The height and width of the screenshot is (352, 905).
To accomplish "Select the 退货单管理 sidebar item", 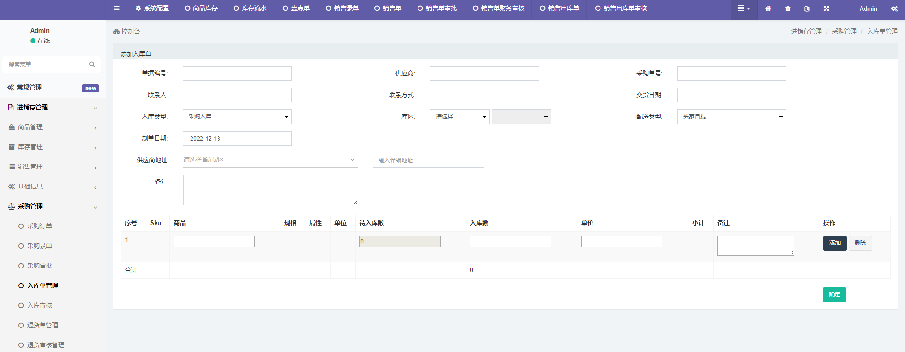I will 43,325.
